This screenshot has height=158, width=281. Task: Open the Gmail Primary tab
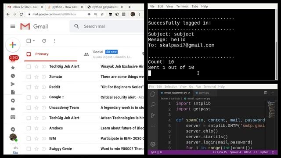51,54
